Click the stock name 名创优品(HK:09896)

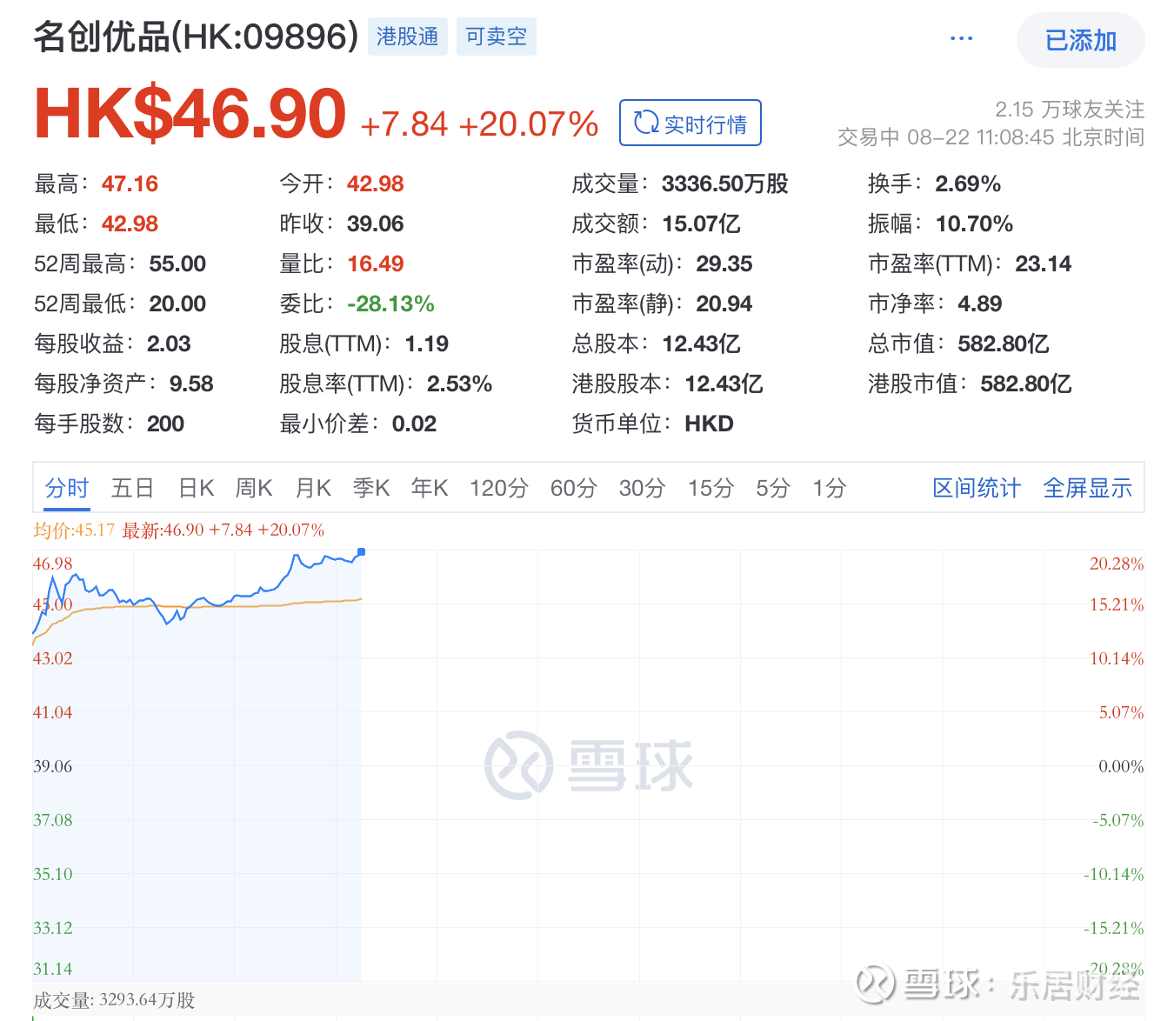[196, 37]
